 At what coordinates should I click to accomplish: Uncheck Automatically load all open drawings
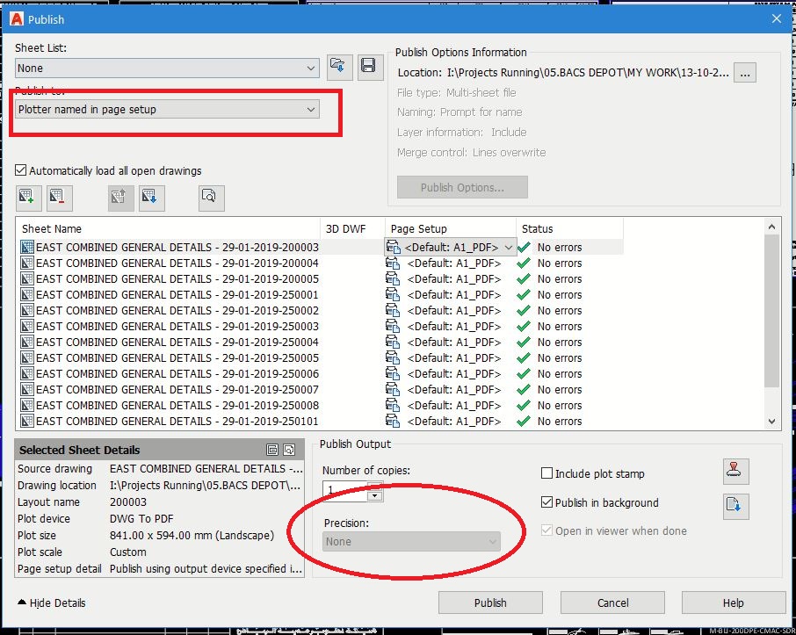(x=19, y=171)
